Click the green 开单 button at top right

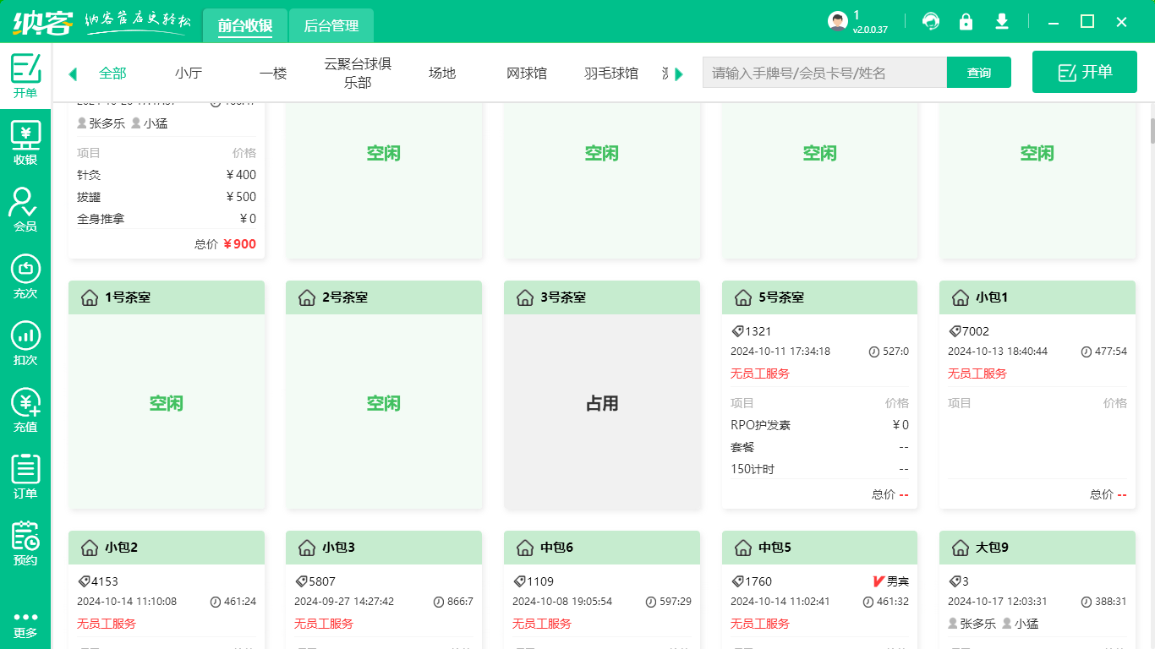click(1085, 73)
